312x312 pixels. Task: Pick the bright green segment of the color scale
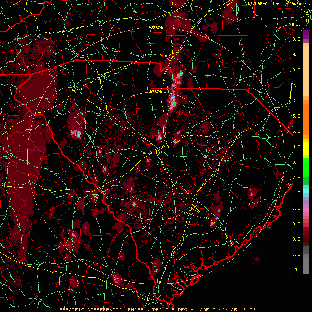coord(306,167)
